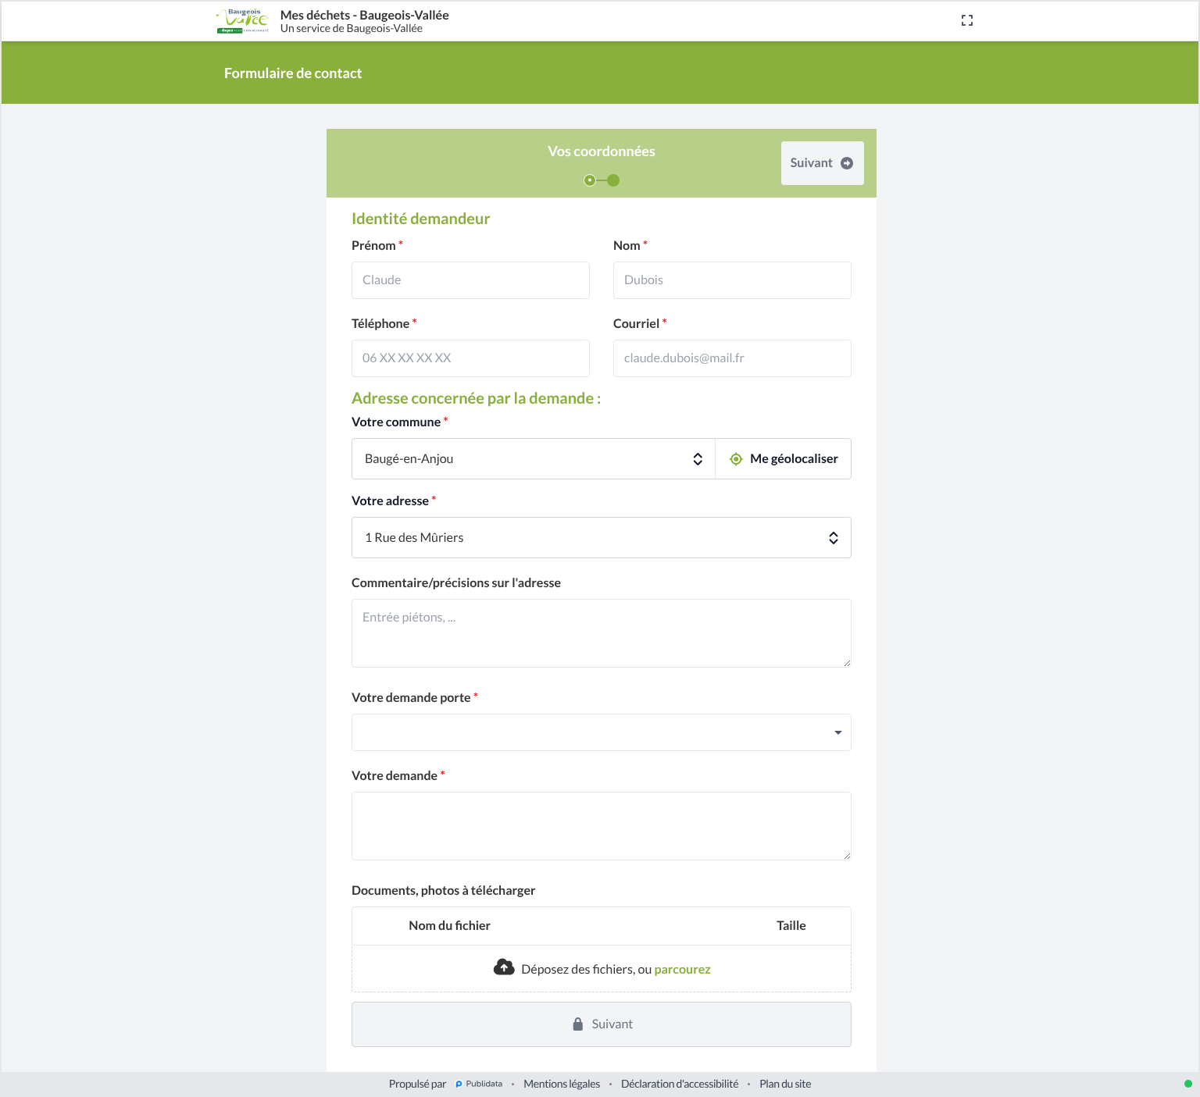Open the Votre commune dropdown

(x=534, y=459)
